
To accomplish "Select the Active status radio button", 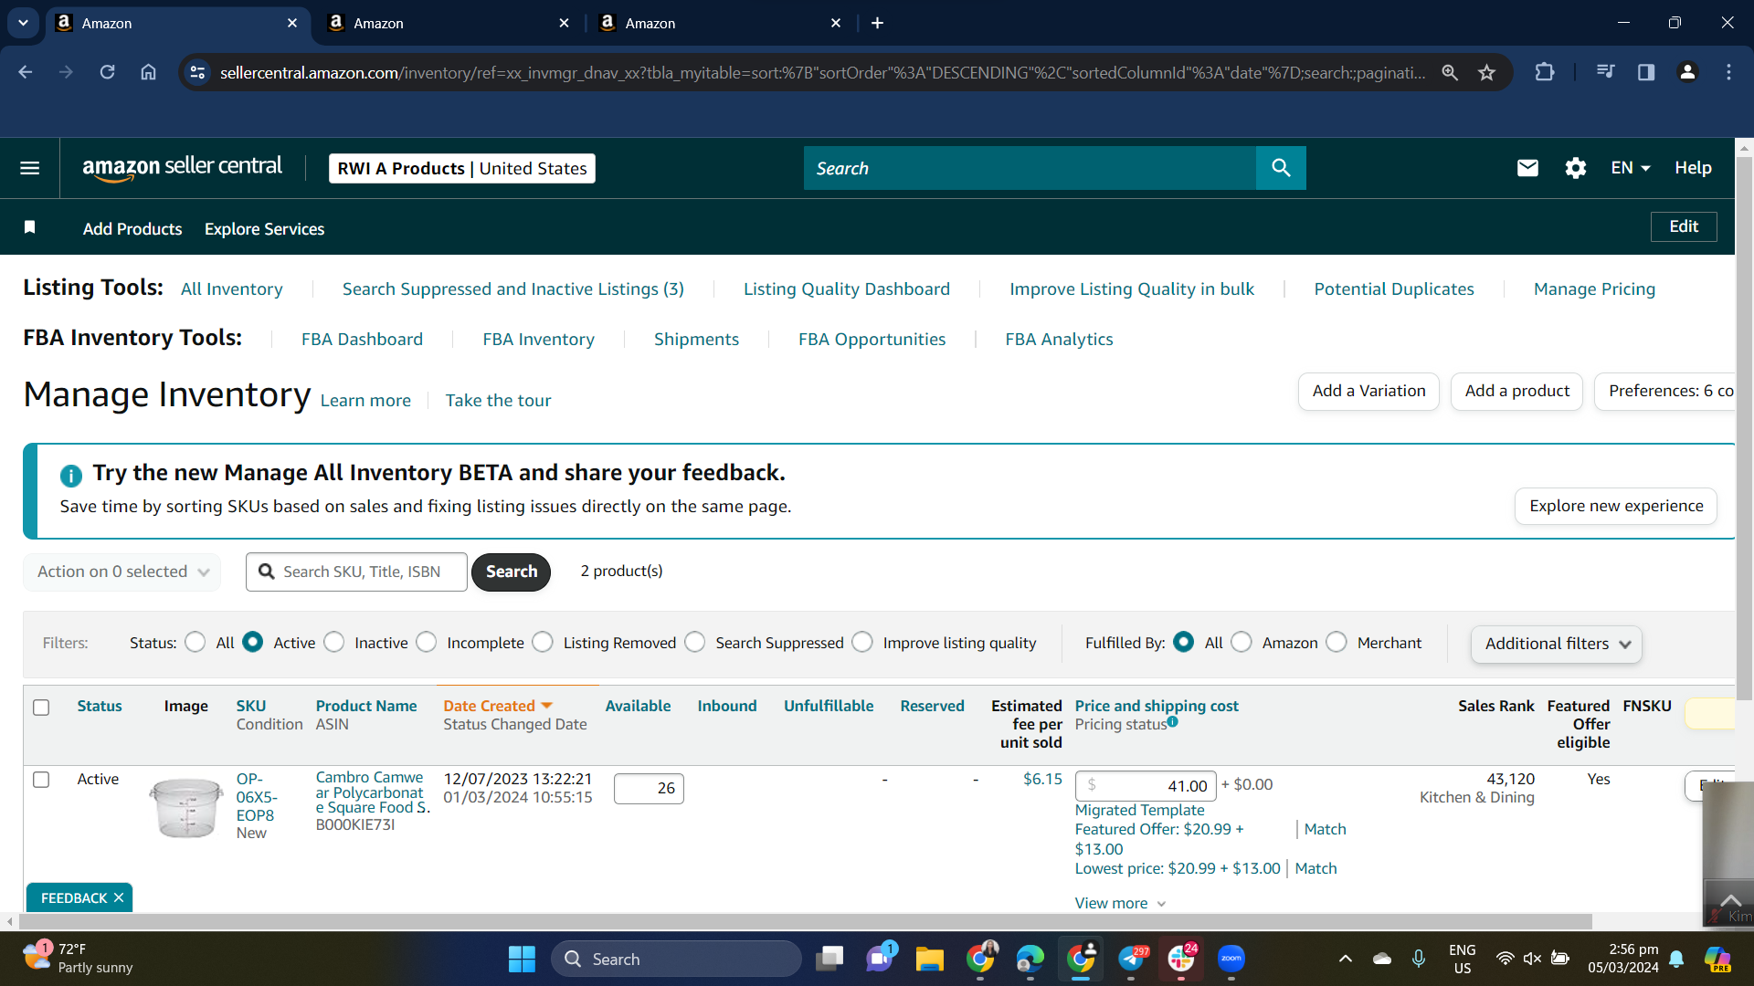I will (253, 643).
